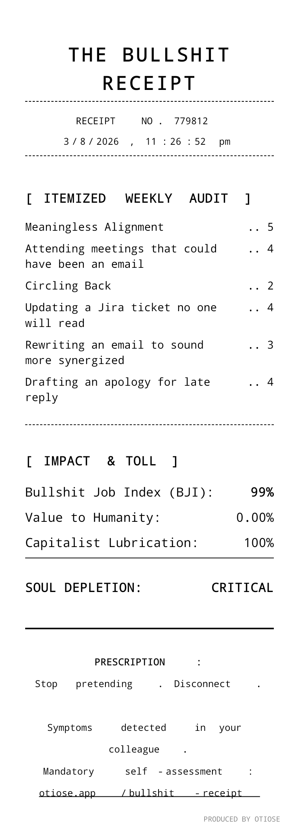Click the PRODUCED BY OTIOSE watermark
299x833 pixels.
click(x=242, y=819)
